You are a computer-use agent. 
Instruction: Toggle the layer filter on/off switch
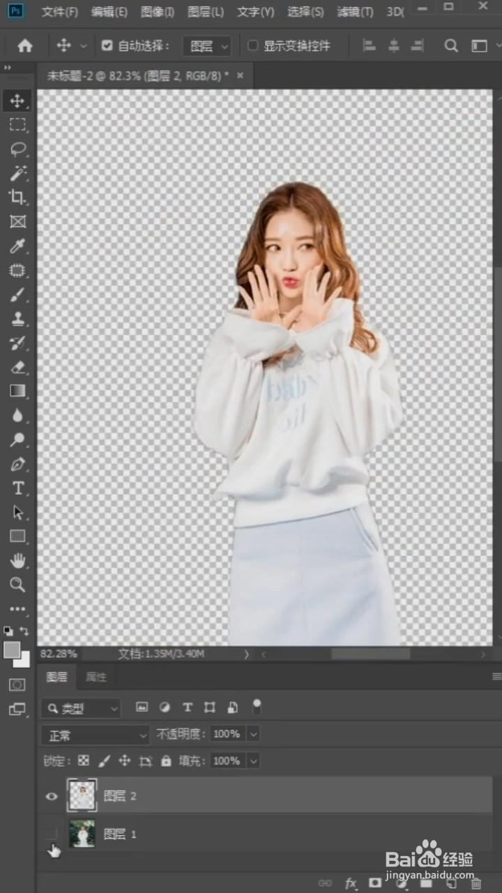tap(257, 707)
